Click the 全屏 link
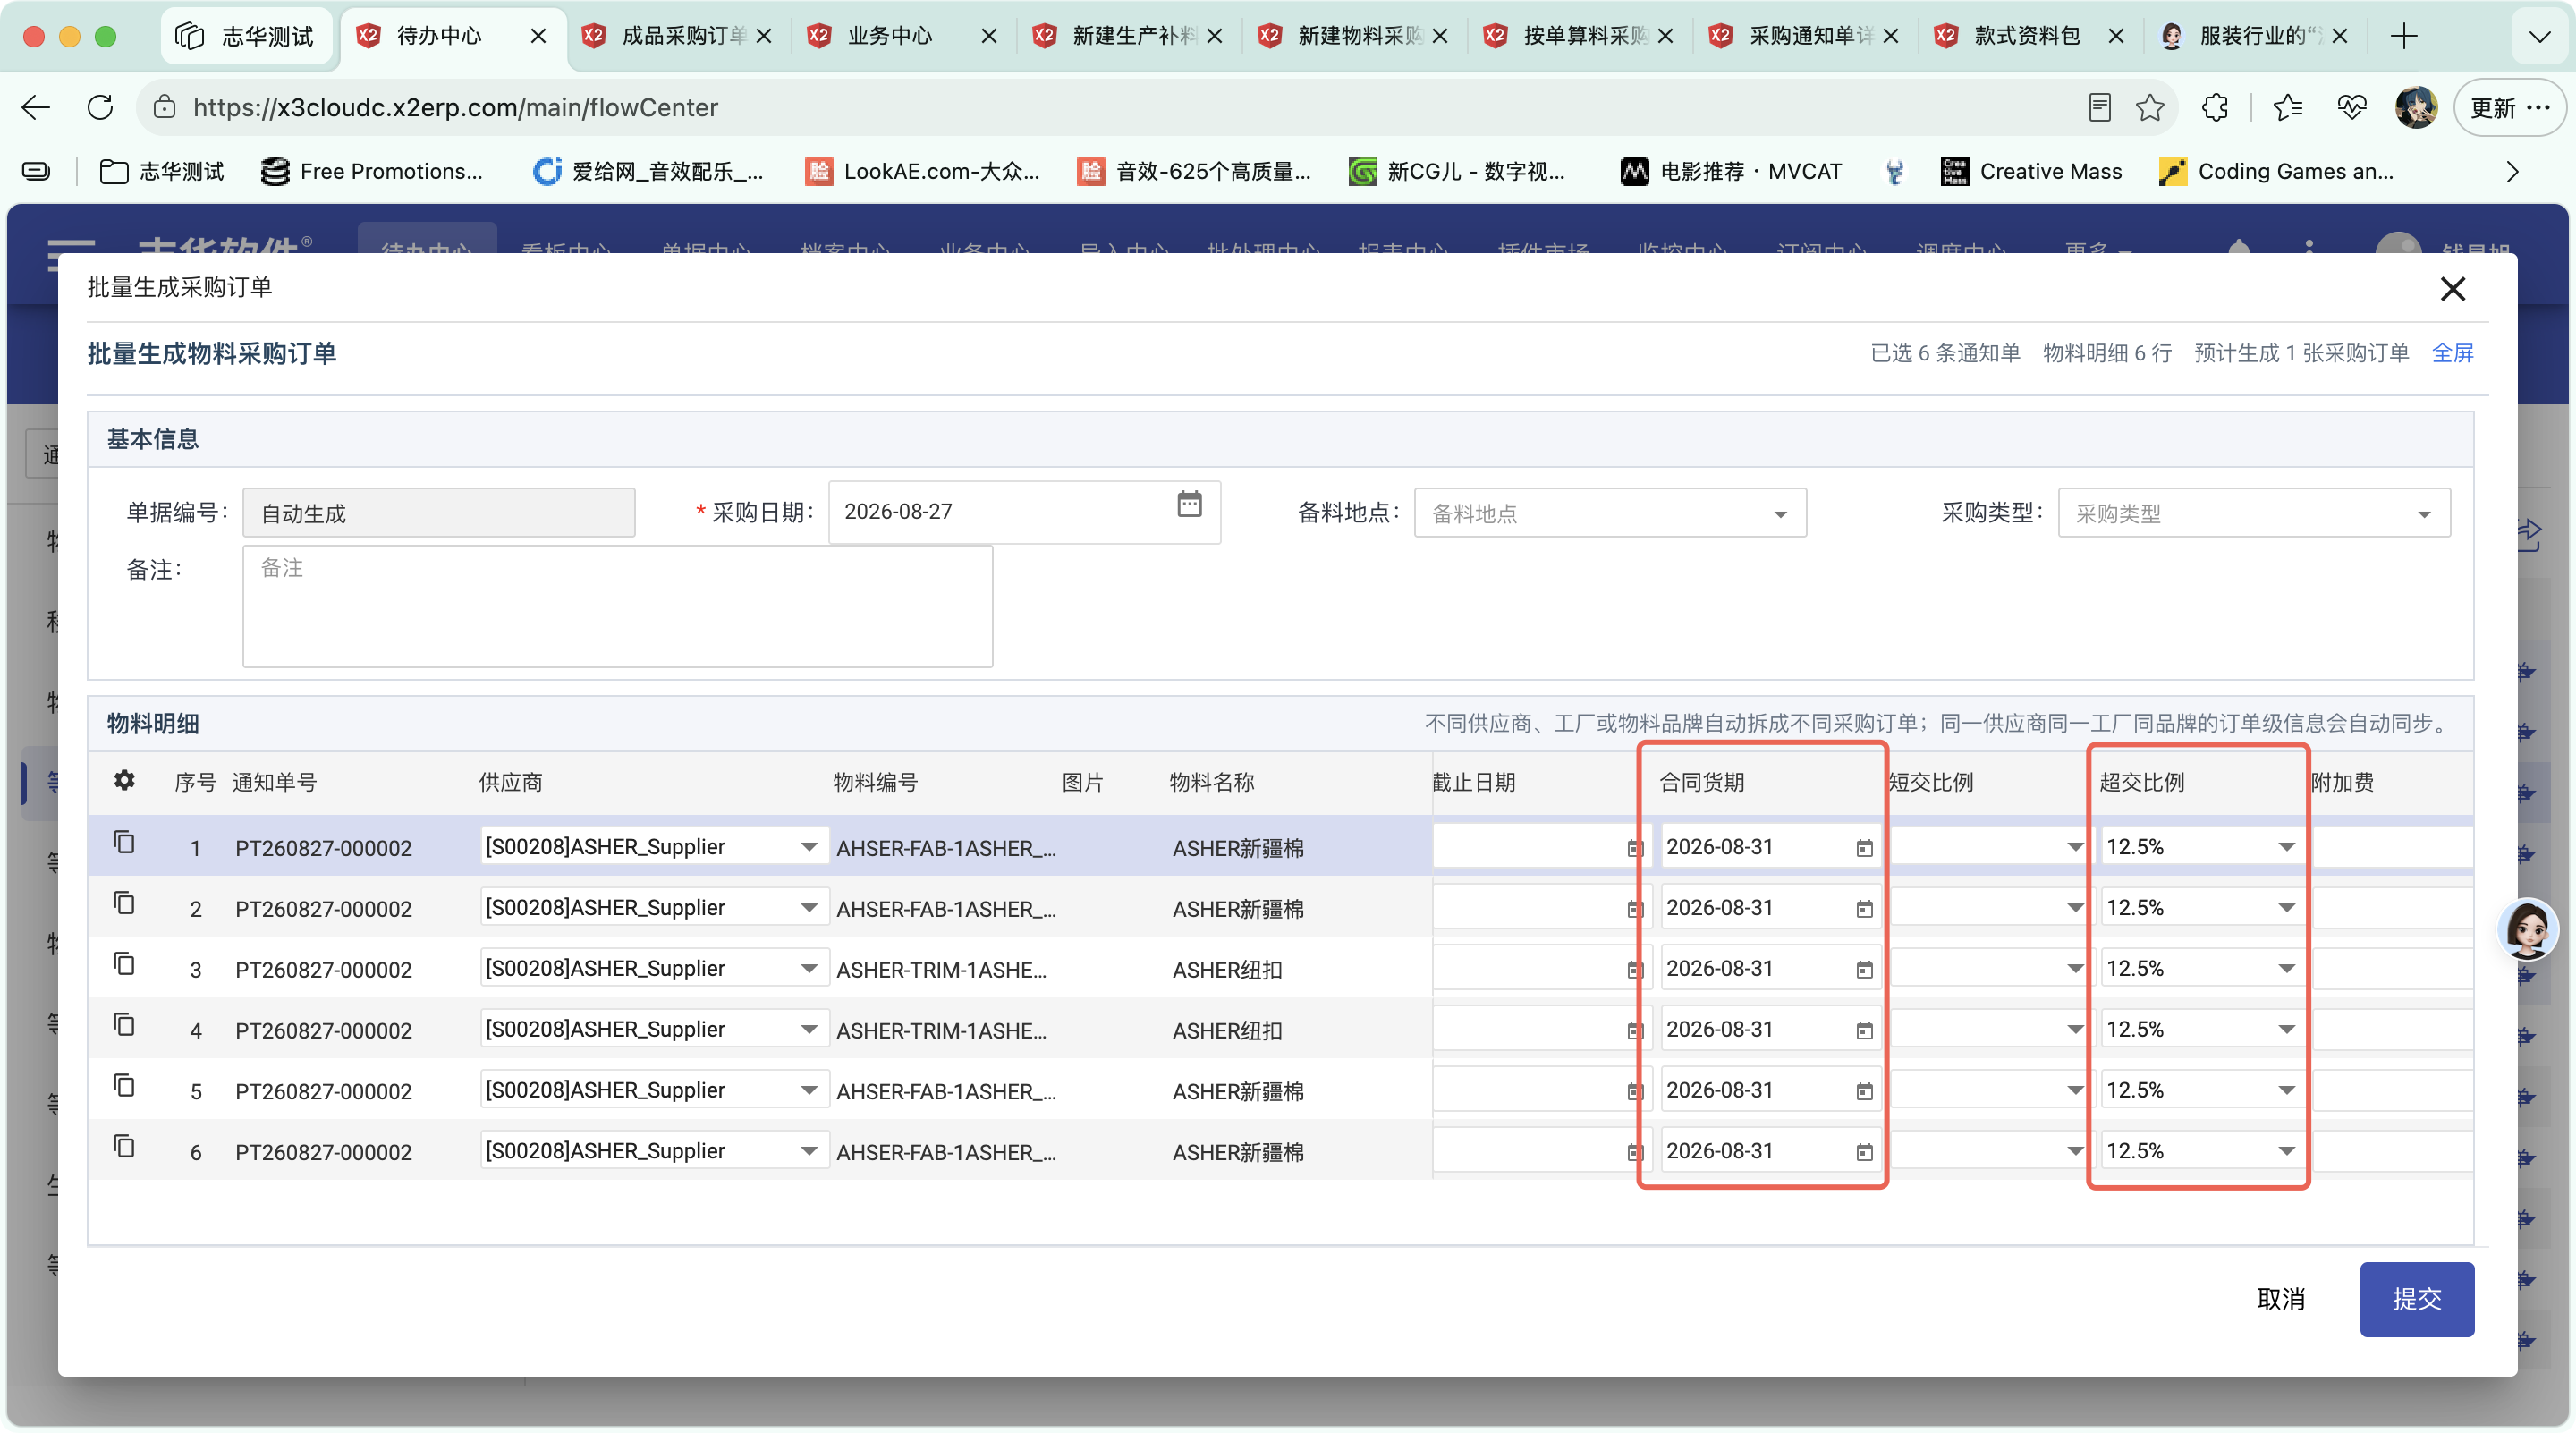Image resolution: width=2576 pixels, height=1433 pixels. click(x=2453, y=353)
